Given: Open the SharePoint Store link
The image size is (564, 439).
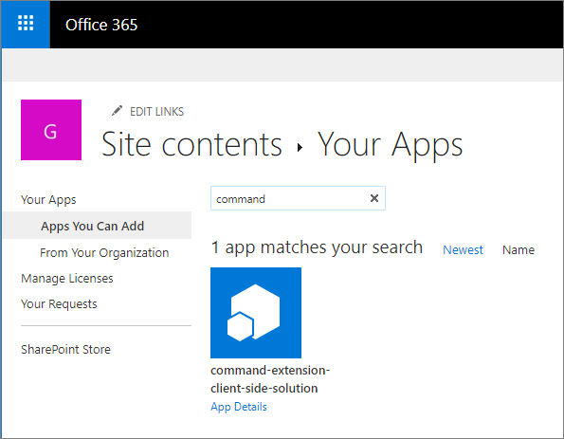Looking at the screenshot, I should click(x=65, y=350).
